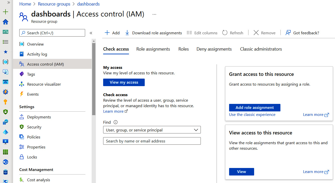The height and width of the screenshot is (183, 335).
Task: Click Add in the command bar
Action: pos(112,33)
